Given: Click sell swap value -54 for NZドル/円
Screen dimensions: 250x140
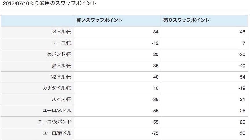Looking at the screenshot, I should (x=242, y=77).
